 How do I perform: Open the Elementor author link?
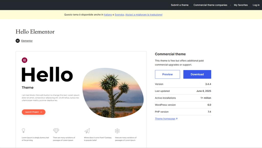pyautogui.click(x=27, y=41)
